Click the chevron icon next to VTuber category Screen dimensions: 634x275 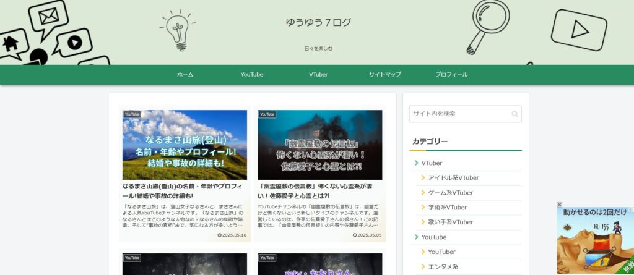click(x=416, y=163)
